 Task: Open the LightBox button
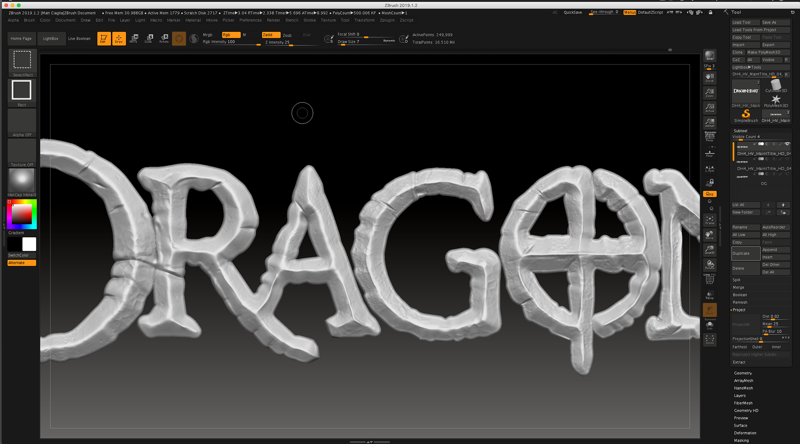coord(51,39)
